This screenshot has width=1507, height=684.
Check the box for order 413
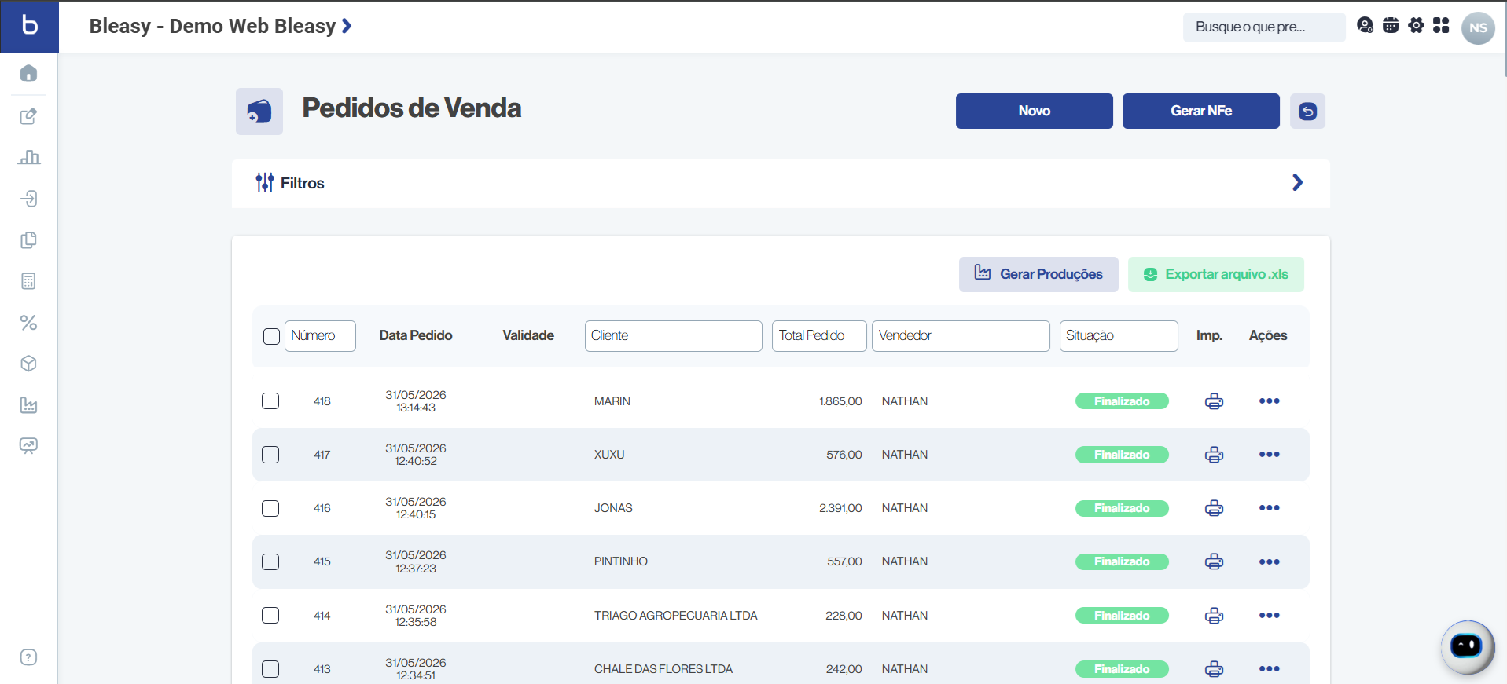click(x=270, y=669)
